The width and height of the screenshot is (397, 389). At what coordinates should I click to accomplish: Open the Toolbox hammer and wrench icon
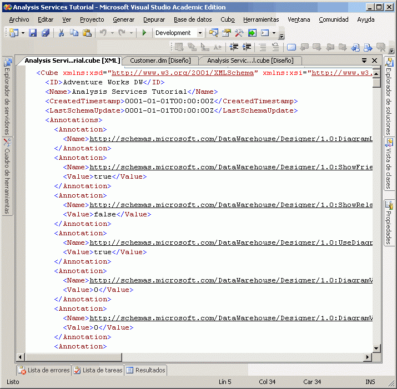click(x=239, y=33)
